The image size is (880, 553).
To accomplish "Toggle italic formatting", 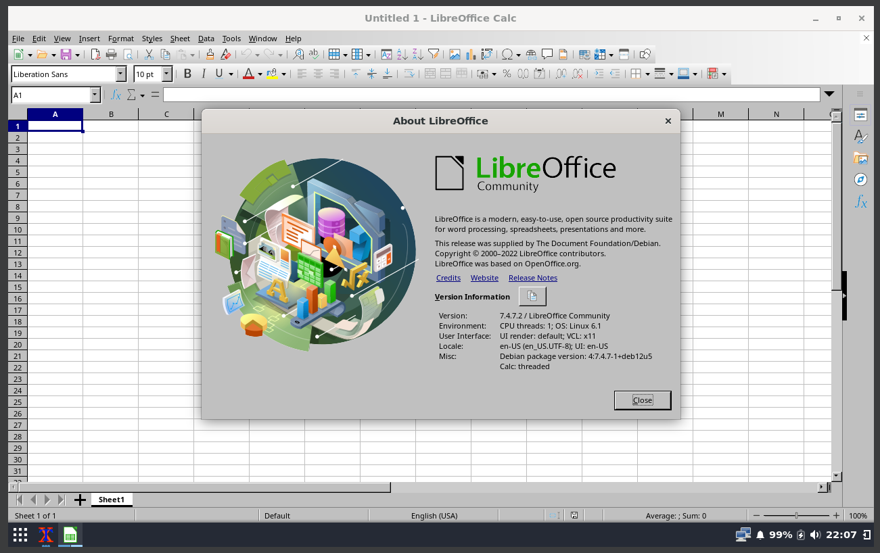I will [203, 74].
